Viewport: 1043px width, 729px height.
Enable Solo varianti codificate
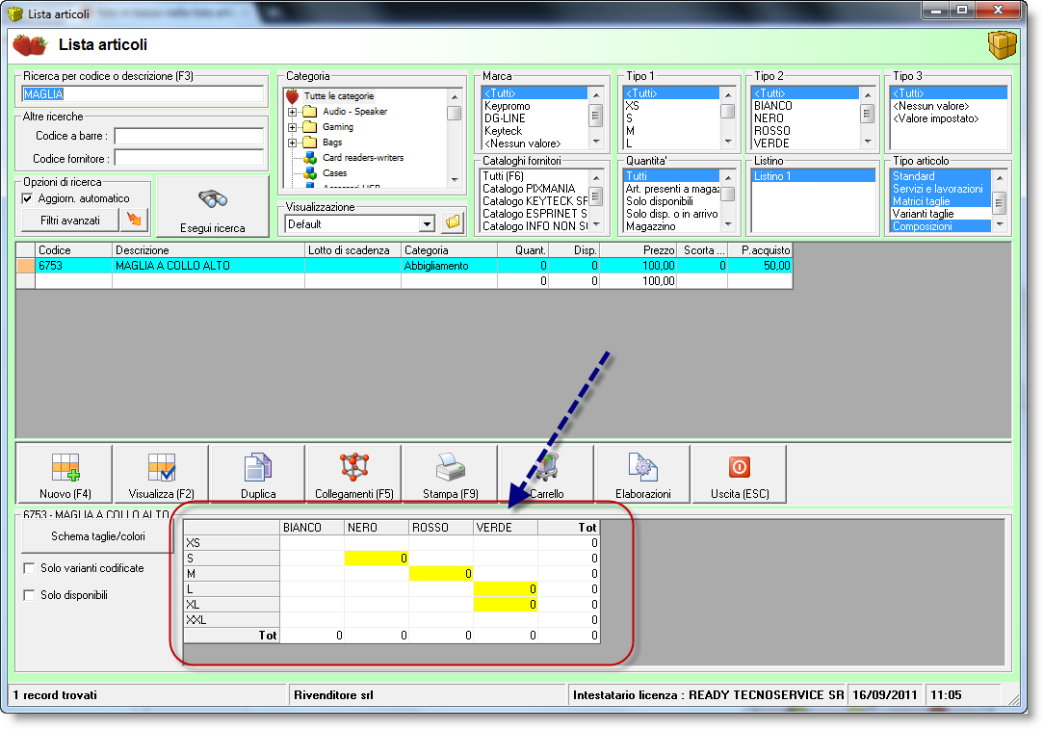(29, 568)
